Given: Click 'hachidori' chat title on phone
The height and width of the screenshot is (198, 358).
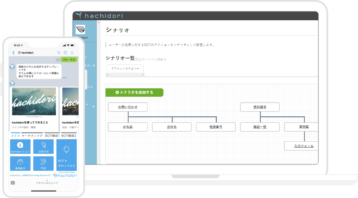Looking at the screenshot, I should 27,53.
